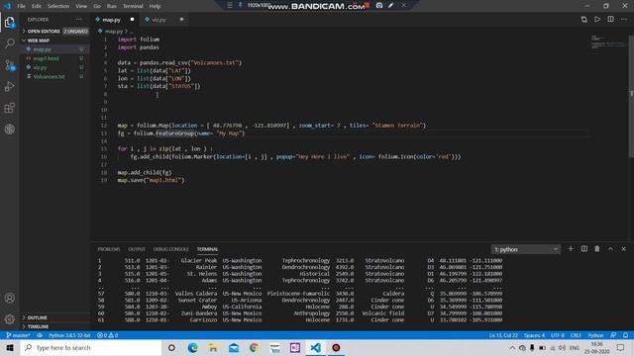Create a new terminal with plus icon
The image size is (634, 356).
click(571, 249)
